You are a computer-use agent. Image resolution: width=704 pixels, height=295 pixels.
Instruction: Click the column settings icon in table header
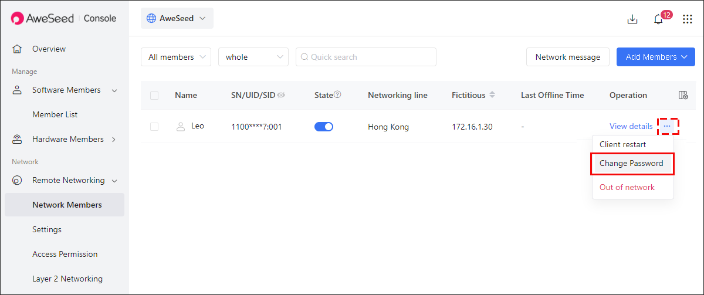(683, 95)
